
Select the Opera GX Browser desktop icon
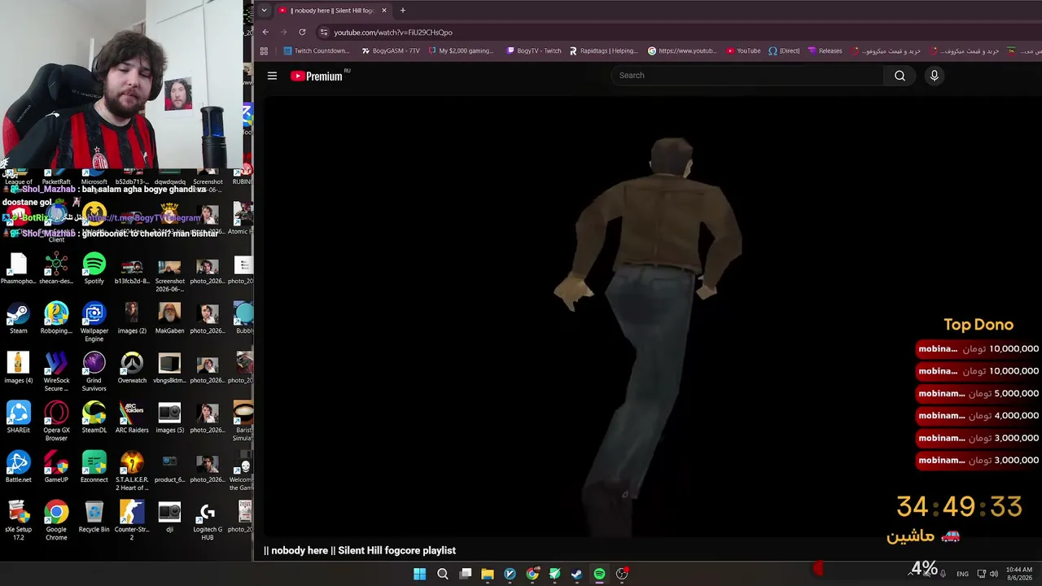56,422
